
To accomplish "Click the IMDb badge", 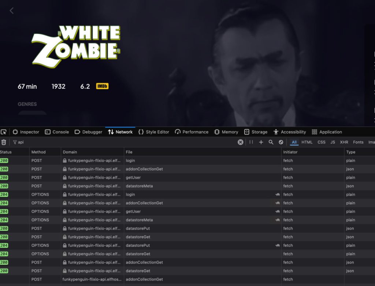I will pos(102,86).
